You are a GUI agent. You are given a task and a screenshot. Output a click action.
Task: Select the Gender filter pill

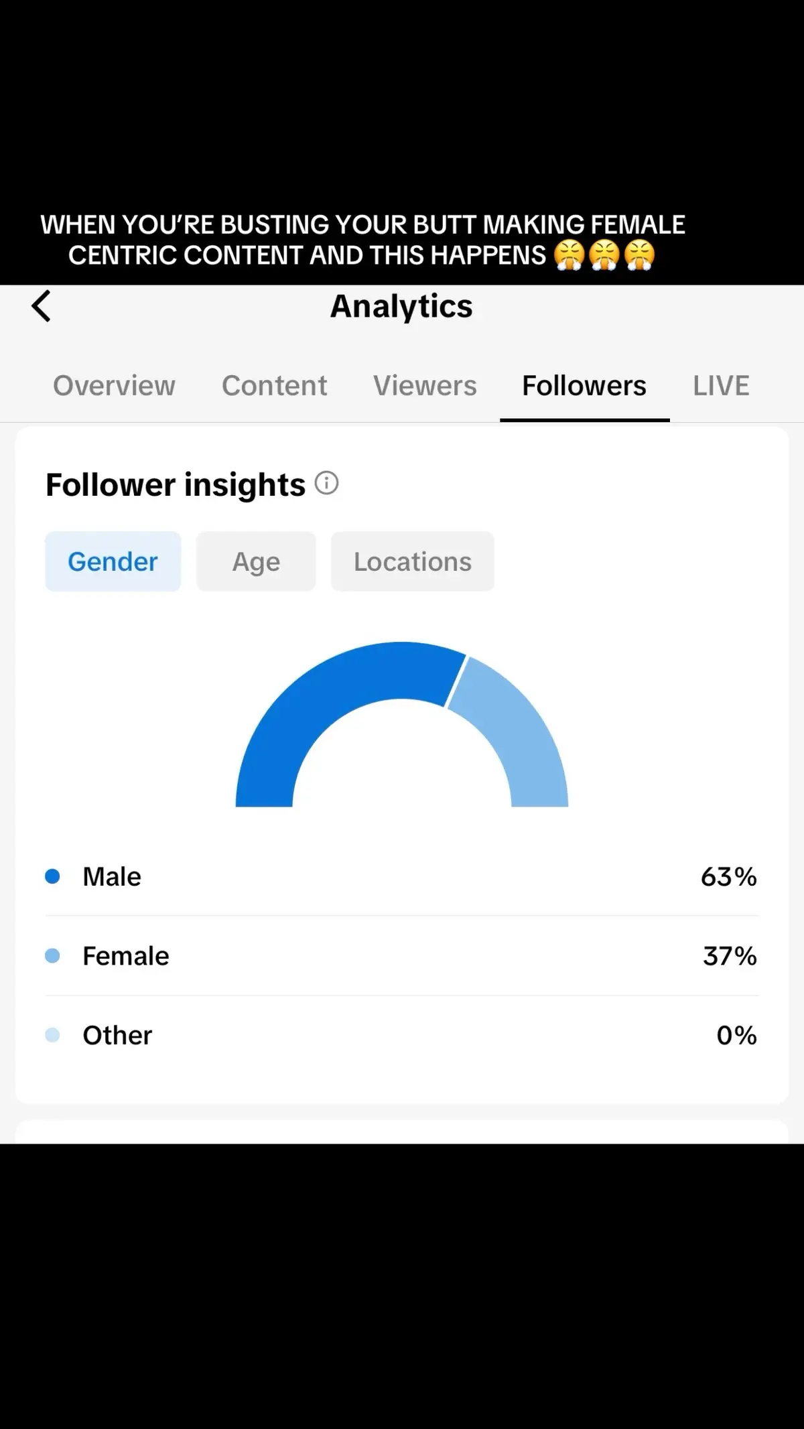point(113,561)
